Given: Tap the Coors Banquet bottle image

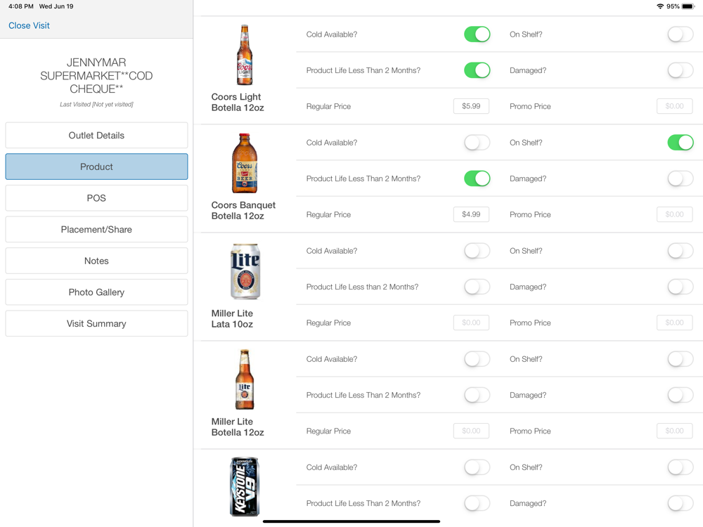Looking at the screenshot, I should coord(245,163).
